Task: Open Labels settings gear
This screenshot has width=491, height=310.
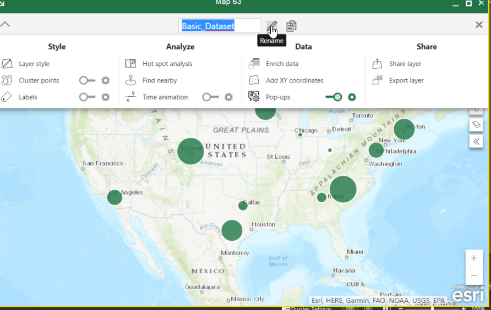Action: [106, 97]
